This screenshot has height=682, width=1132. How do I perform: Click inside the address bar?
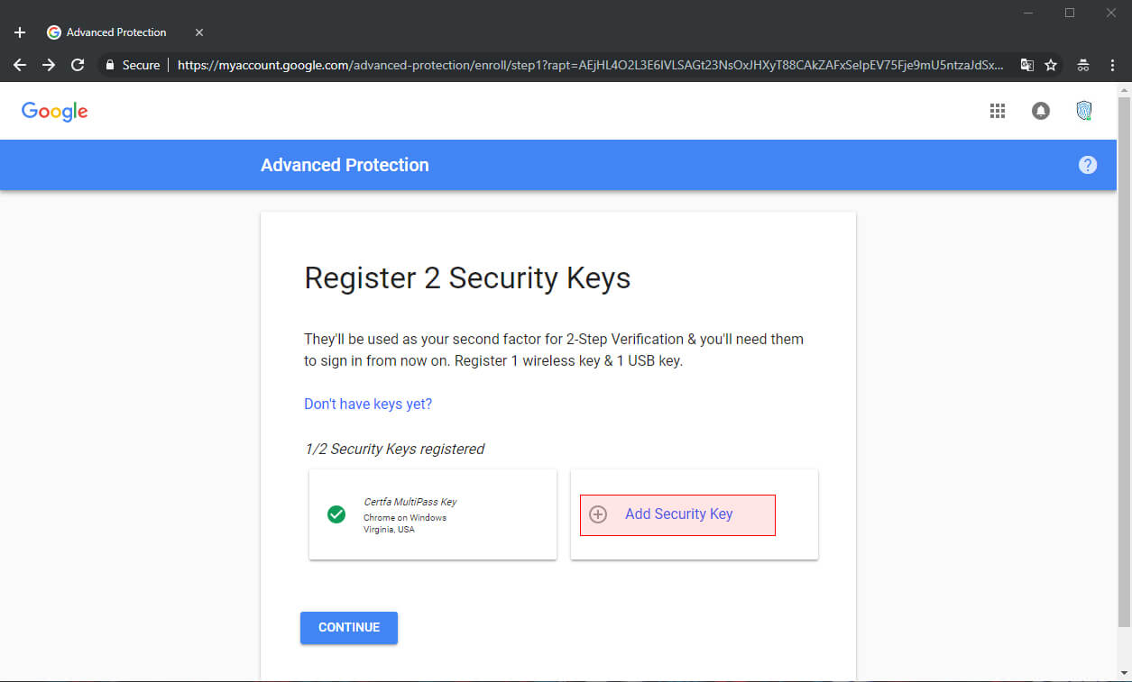(x=541, y=65)
